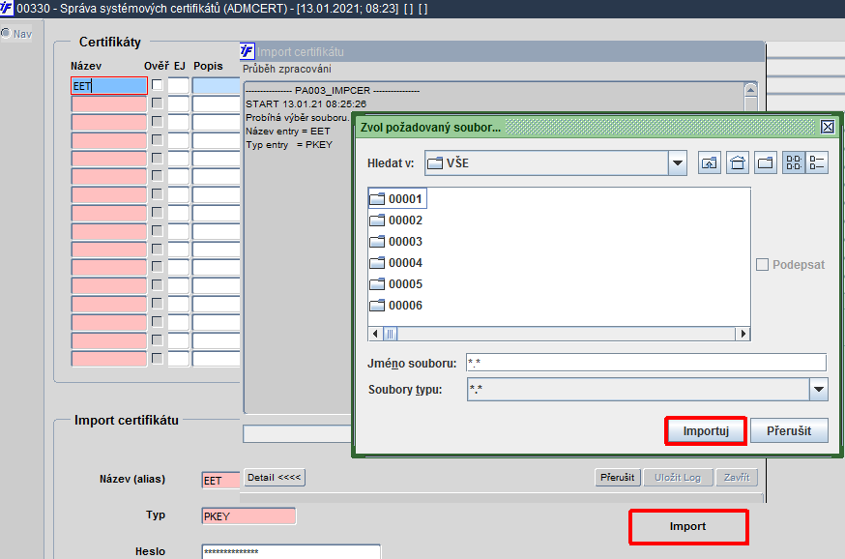Click the EET cell in the Název column

[x=109, y=86]
